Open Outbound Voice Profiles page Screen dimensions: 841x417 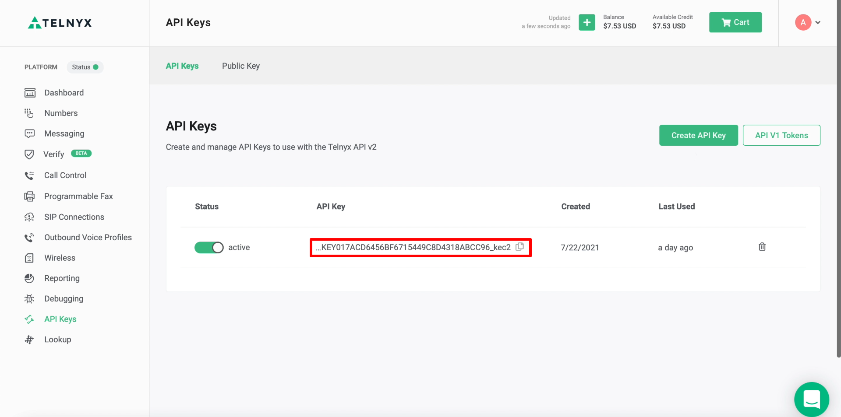[x=88, y=238]
